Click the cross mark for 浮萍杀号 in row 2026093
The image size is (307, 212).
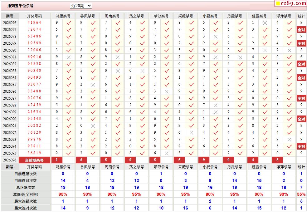point(289,140)
